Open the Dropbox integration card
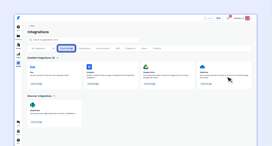Viewport: 272px width, 146px height. [111, 75]
